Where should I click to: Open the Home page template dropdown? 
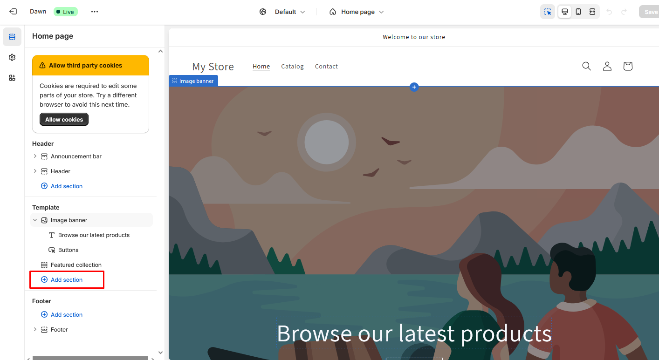(x=357, y=12)
